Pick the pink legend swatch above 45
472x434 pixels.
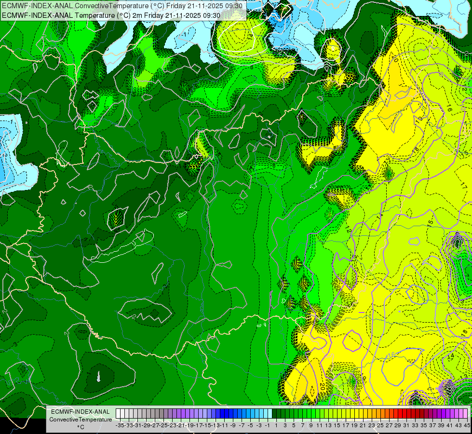coord(465,414)
